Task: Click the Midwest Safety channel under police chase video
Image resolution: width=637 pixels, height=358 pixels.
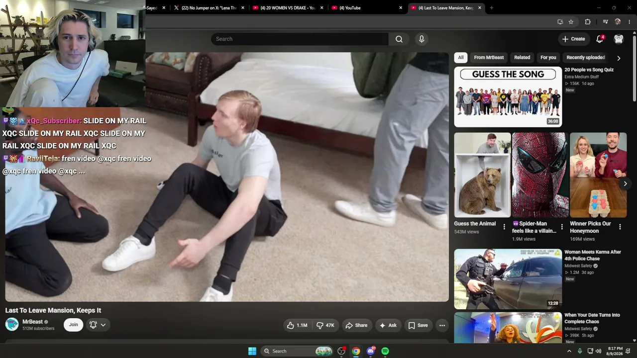Action: [578, 266]
